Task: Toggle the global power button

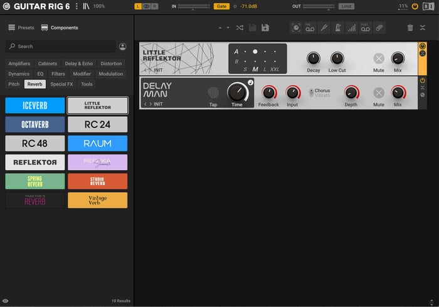Action: tap(415, 6)
